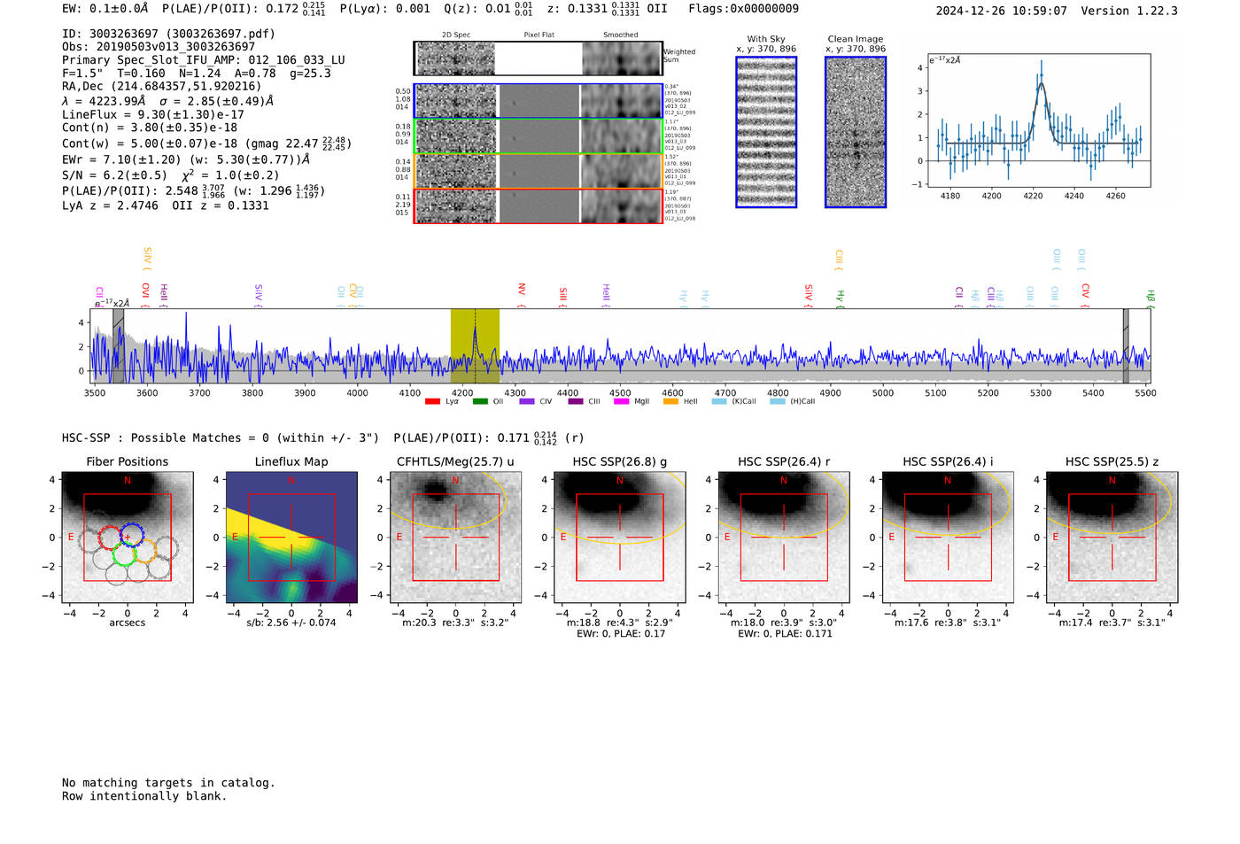Image resolution: width=1240 pixels, height=844 pixels.
Task: Click the With Sky CCD cutout
Action: point(766,132)
